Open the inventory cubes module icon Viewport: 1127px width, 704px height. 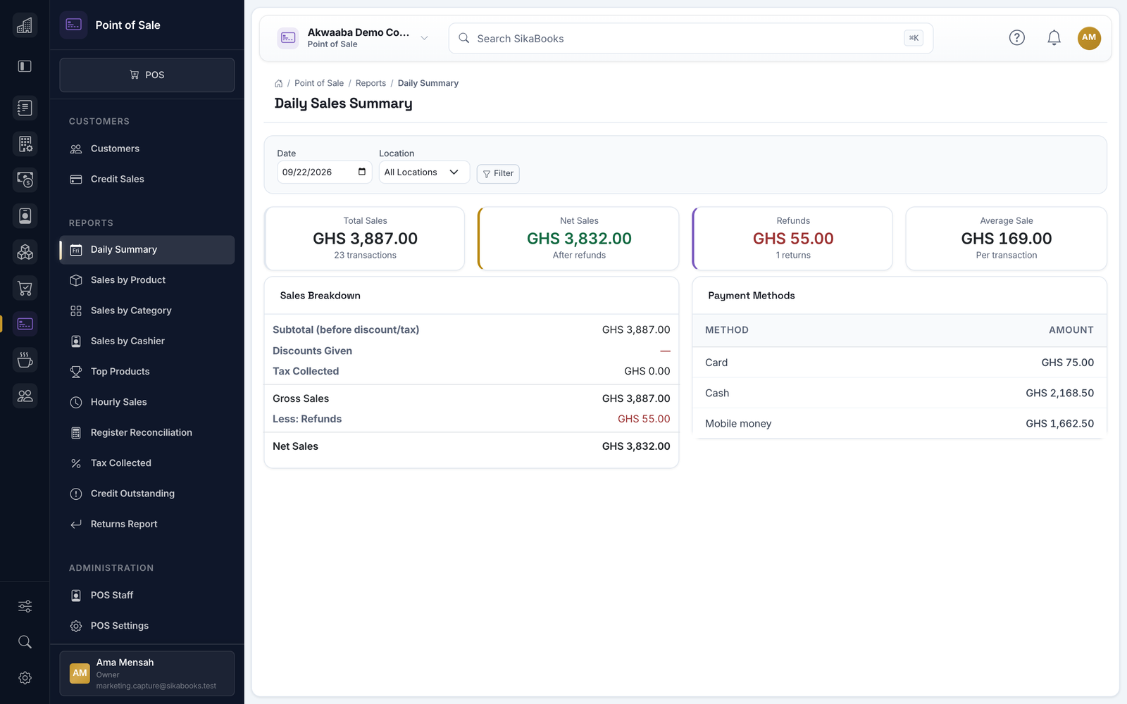25,251
